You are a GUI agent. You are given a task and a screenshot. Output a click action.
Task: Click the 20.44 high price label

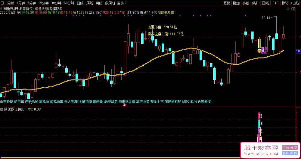pos(266,18)
